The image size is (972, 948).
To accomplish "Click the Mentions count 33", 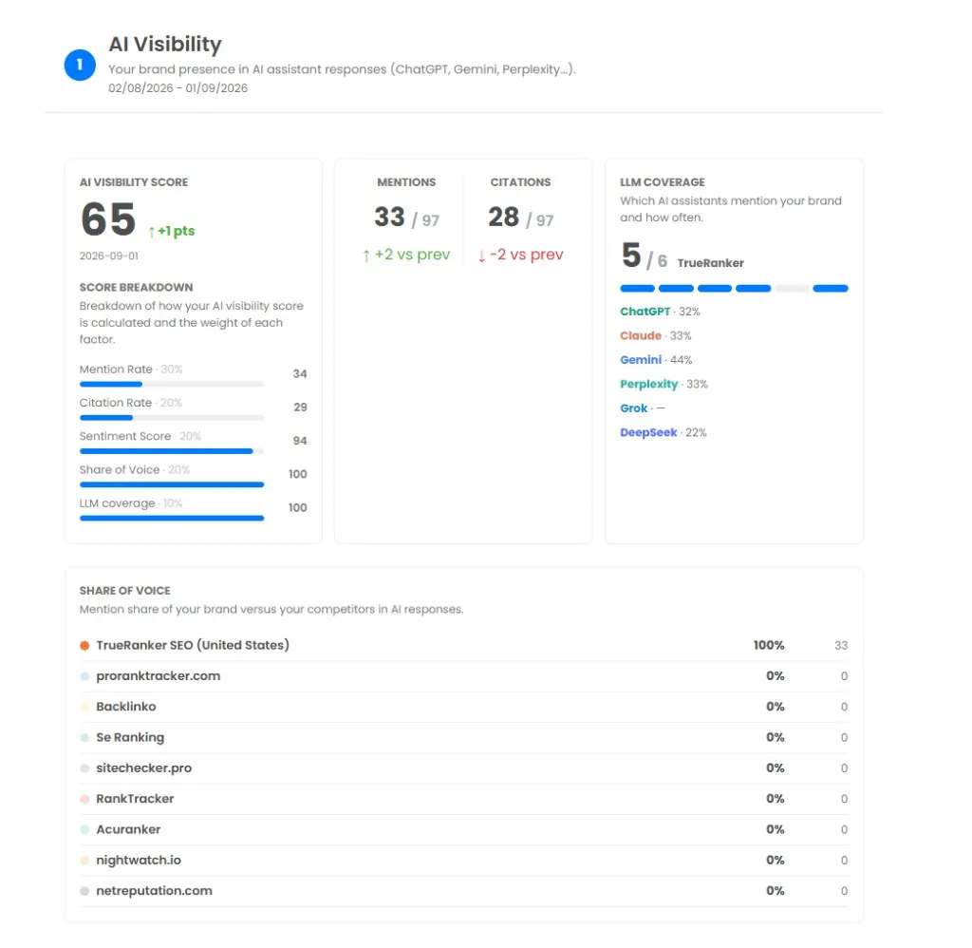I will point(389,218).
